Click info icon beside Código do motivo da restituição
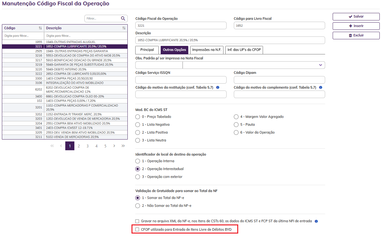The image size is (381, 237). coord(217,87)
